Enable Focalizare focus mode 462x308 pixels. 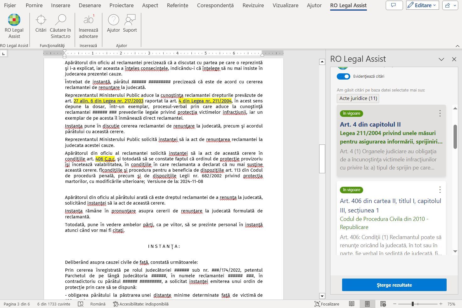pyautogui.click(x=327, y=304)
